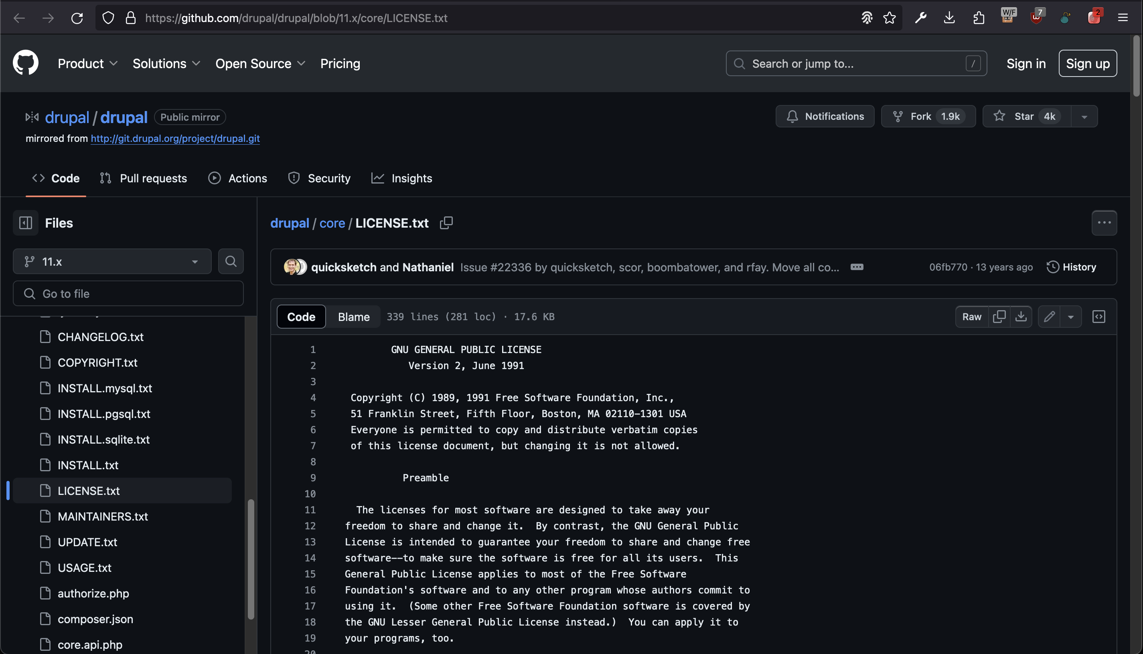Copy raw file contents icon
Viewport: 1143px width, 654px height.
pyautogui.click(x=999, y=317)
